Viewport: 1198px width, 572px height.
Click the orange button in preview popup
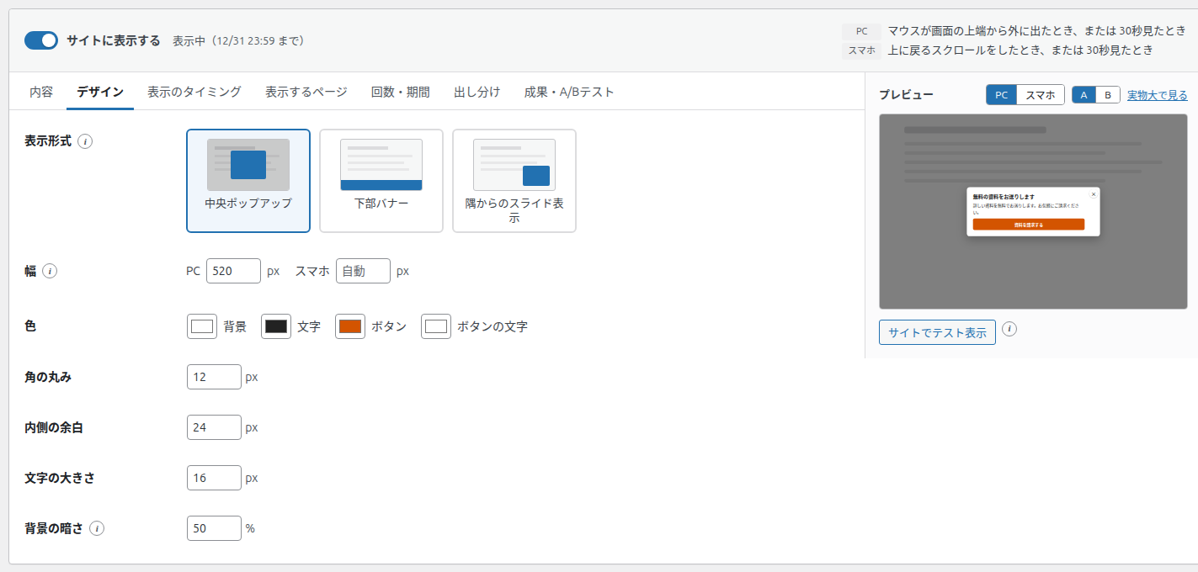pyautogui.click(x=1029, y=225)
